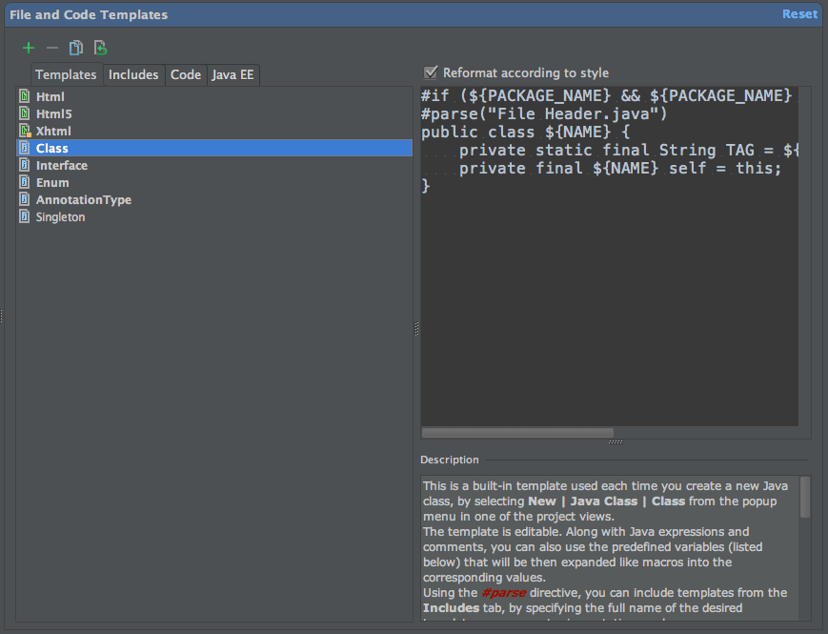Click the Reset to Default template icon
The height and width of the screenshot is (634, 828).
point(100,48)
